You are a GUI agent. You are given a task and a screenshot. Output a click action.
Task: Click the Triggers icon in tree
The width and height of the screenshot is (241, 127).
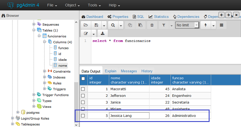click(50, 89)
